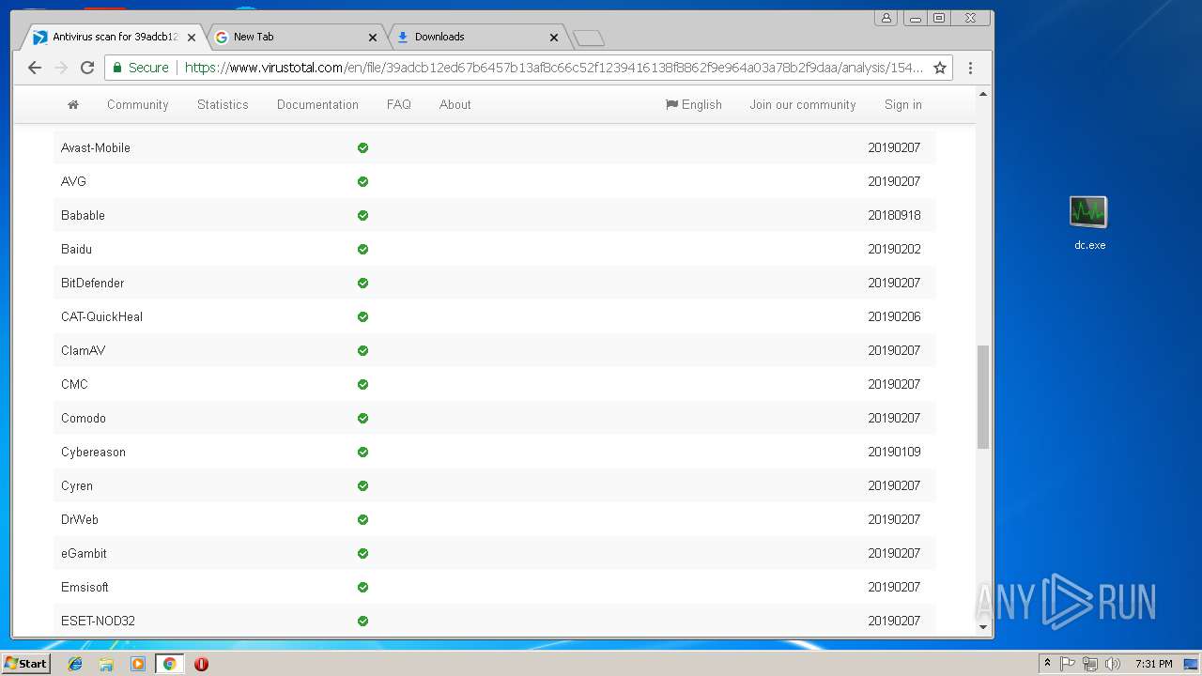Open the Chrome three-dot menu
The width and height of the screenshot is (1202, 676).
pos(970,68)
